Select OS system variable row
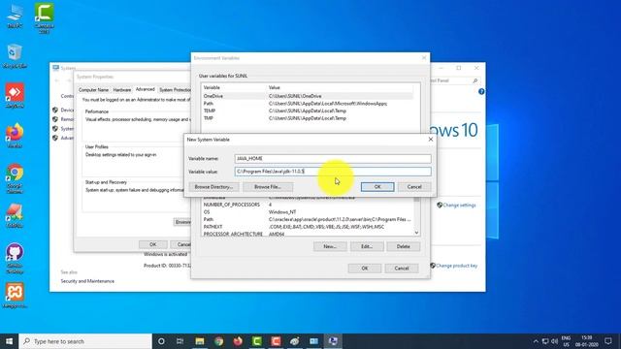Screen dimensions: 621x349 308,212
